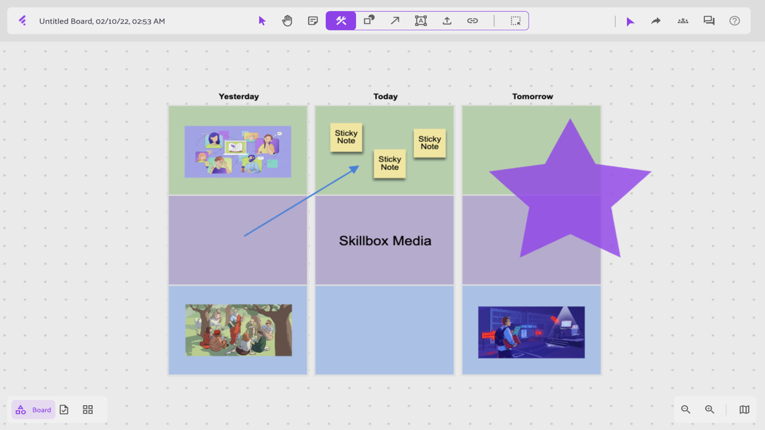Open the comments chat panel
The width and height of the screenshot is (765, 430).
point(708,21)
